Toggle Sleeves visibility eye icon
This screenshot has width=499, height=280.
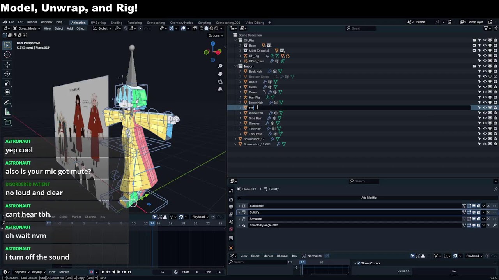tap(485, 123)
